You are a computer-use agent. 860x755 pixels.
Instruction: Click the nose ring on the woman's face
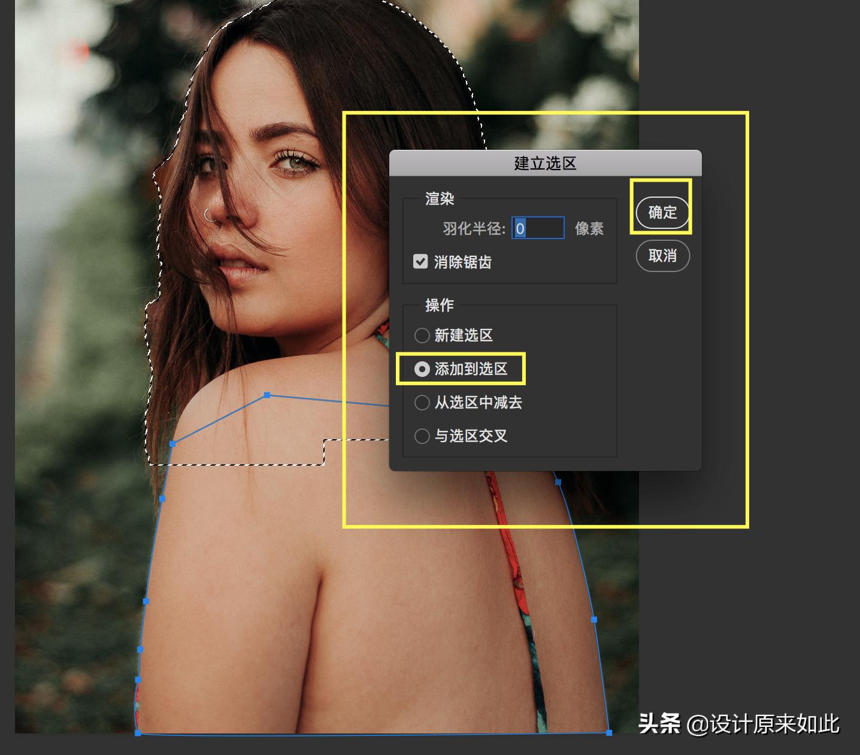point(209,216)
